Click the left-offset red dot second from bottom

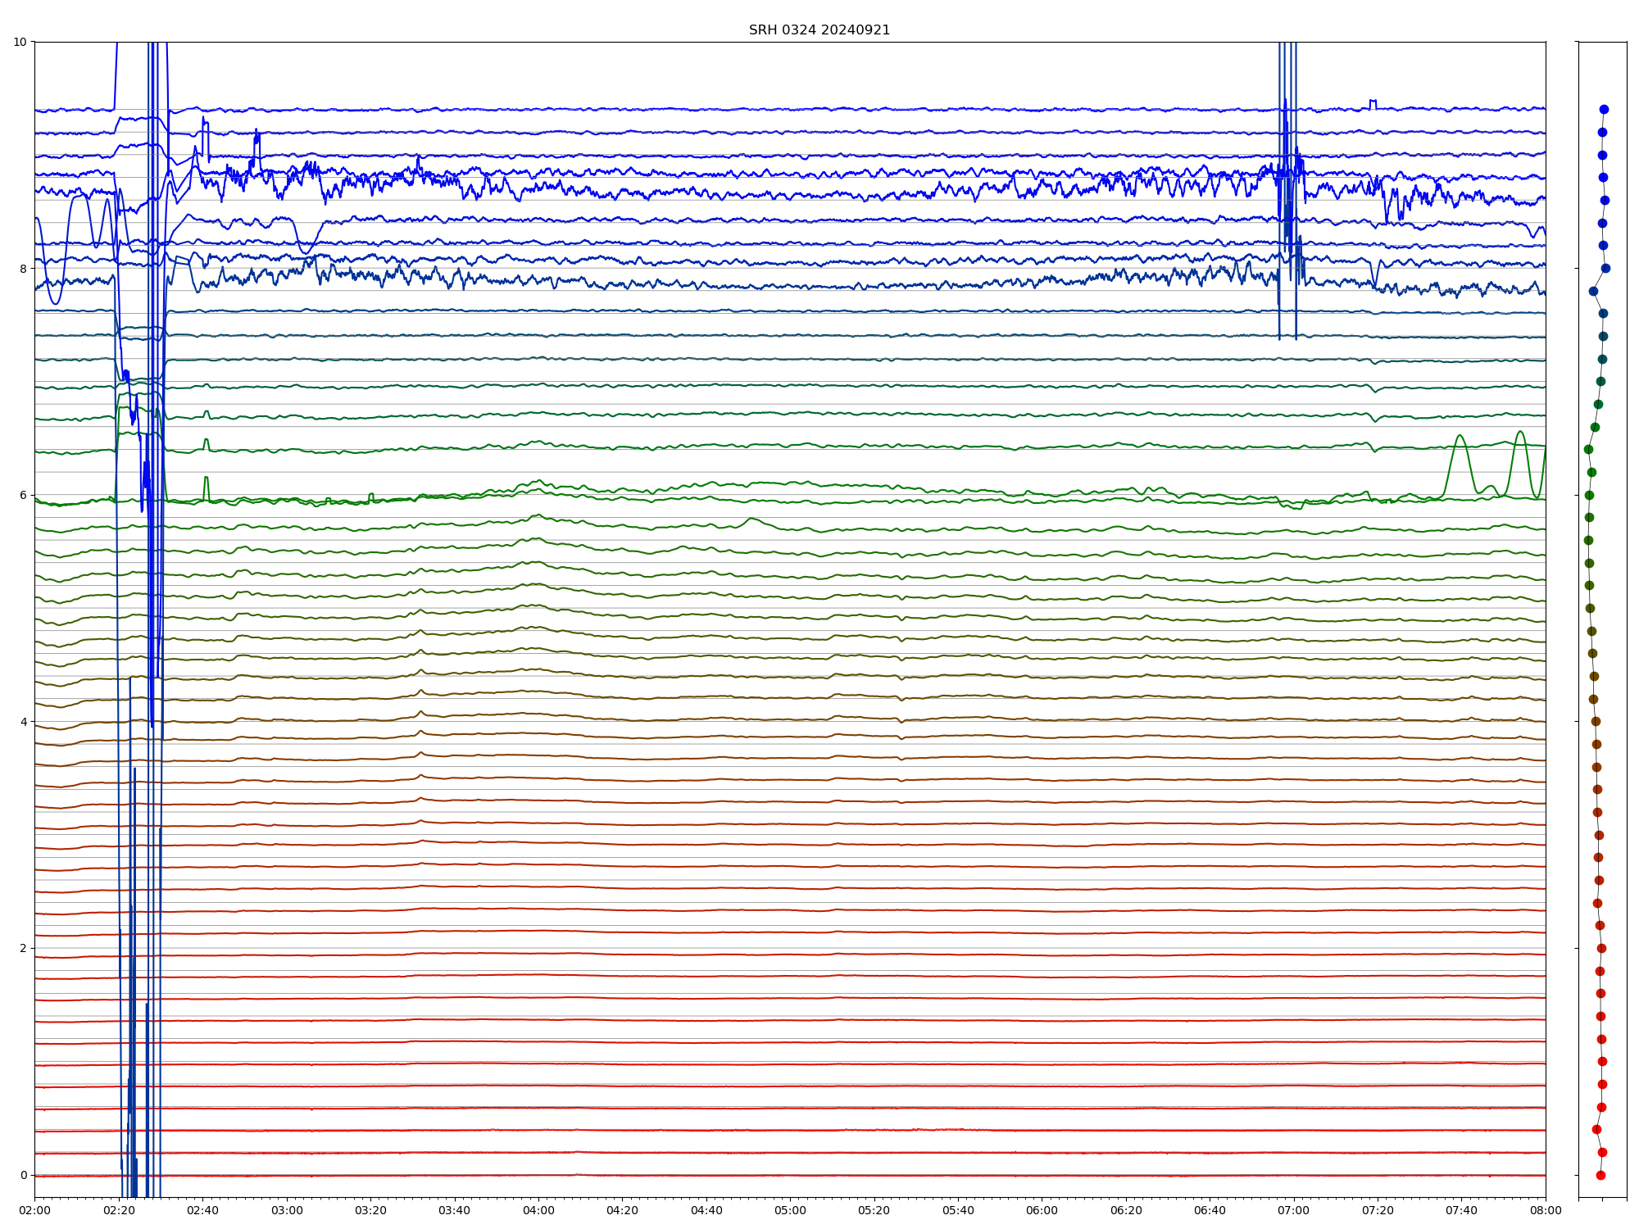pos(1596,1129)
